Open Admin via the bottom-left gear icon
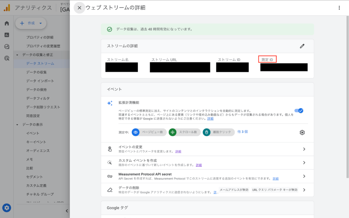 pyautogui.click(x=6, y=208)
